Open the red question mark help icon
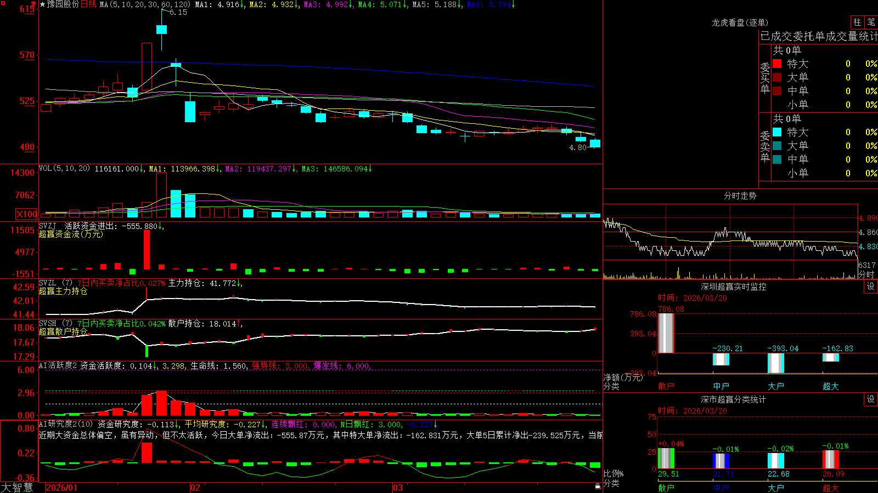 pos(33,4)
